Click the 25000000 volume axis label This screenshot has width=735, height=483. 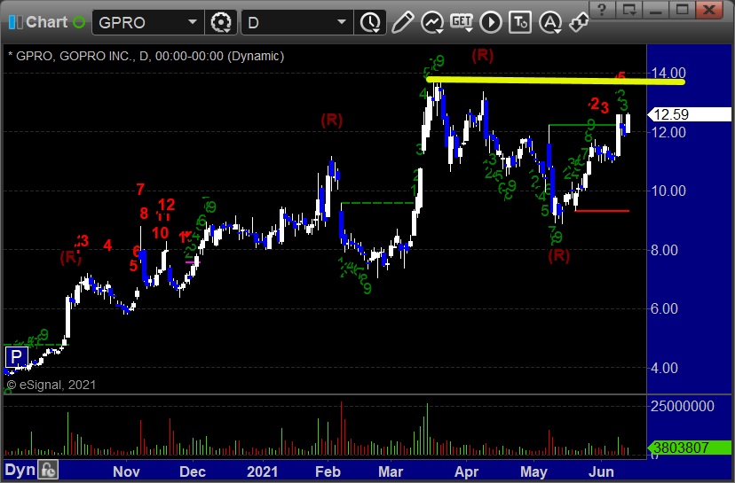(x=683, y=406)
